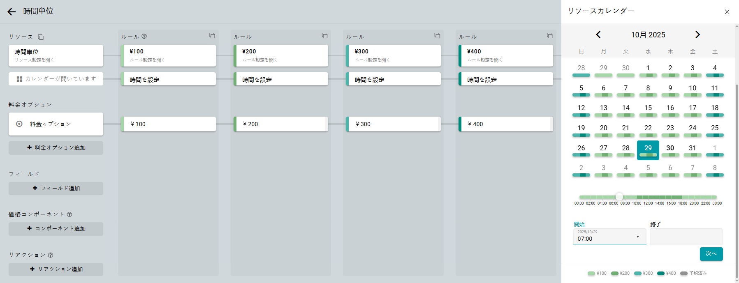The width and height of the screenshot is (739, 283).
Task: Click the back arrow next to 時間単位
Action: click(12, 12)
